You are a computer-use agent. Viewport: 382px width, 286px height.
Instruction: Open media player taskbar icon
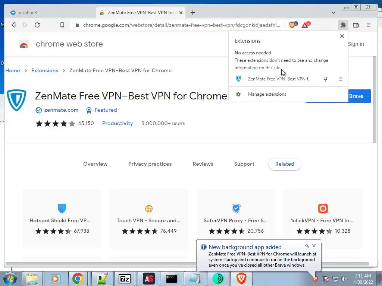pyautogui.click(x=55, y=279)
